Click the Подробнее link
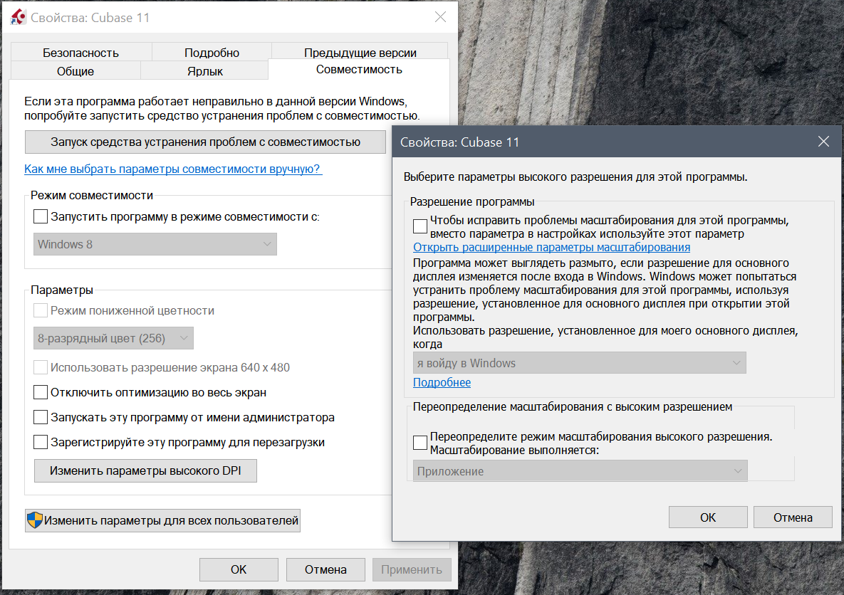This screenshot has width=844, height=595. click(442, 382)
